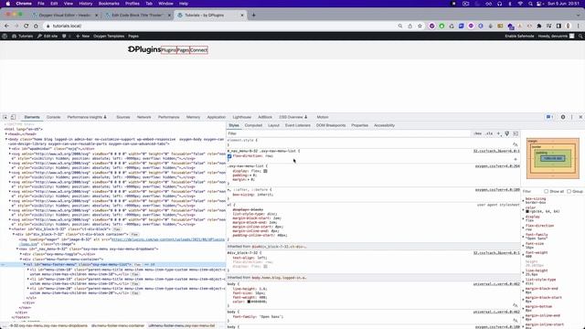This screenshot has width=585, height=329.
Task: Open the Apple menu
Action: click(7, 4)
